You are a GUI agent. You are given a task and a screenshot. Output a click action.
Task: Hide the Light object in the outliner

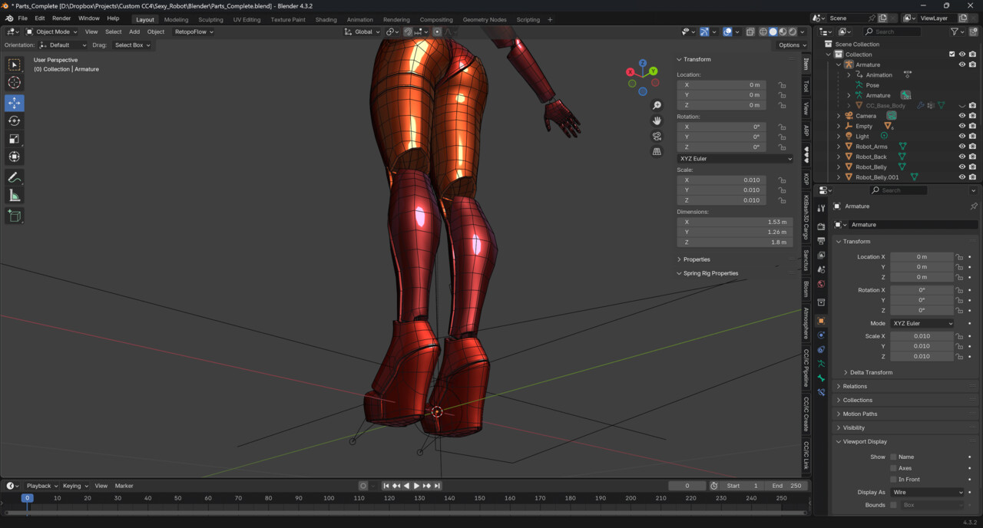(961, 136)
